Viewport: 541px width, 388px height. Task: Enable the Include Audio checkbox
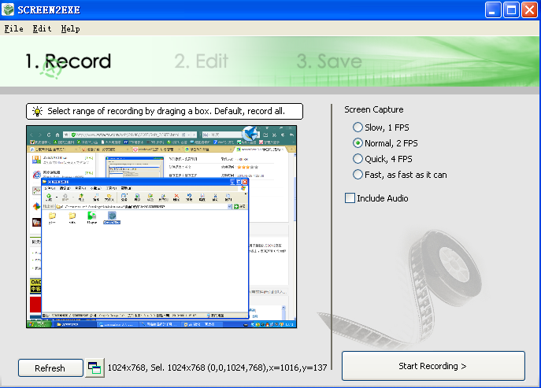[350, 198]
